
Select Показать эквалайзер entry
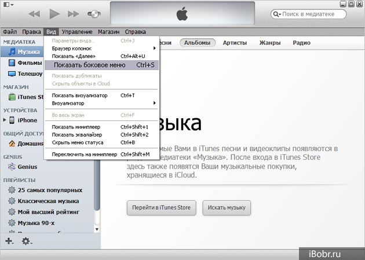(x=102, y=135)
